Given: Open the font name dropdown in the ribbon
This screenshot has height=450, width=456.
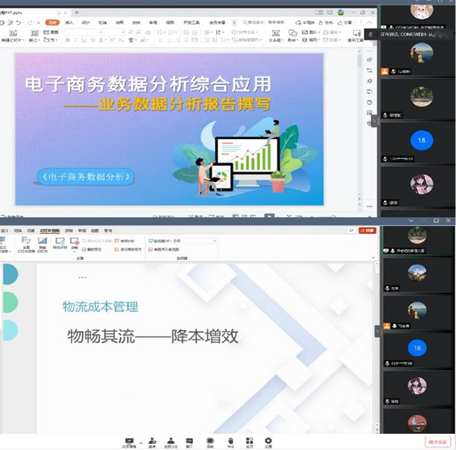Looking at the screenshot, I should tap(82, 32).
